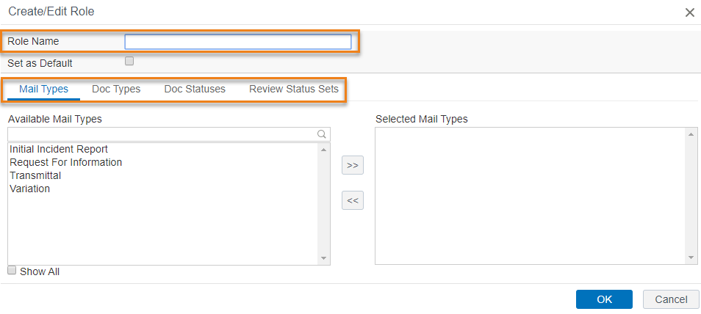Enable the Set as Default checkbox

tap(129, 61)
